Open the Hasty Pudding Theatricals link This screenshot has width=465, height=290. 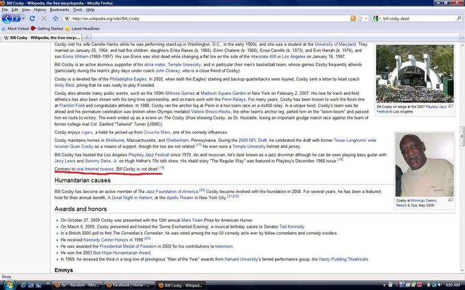point(343,259)
